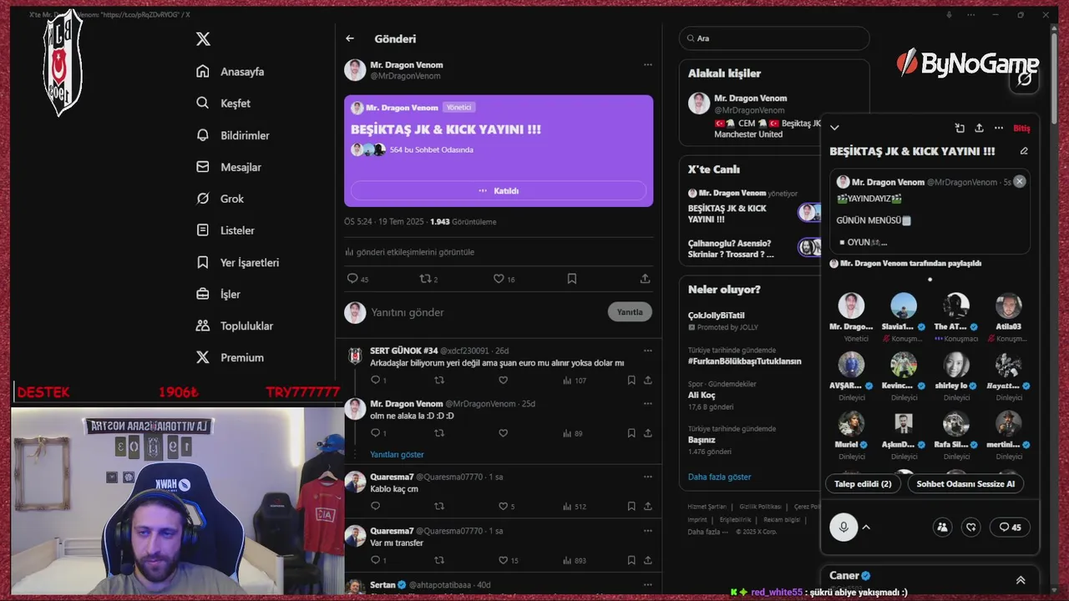Open the Space comments icon showing 45

1010,527
